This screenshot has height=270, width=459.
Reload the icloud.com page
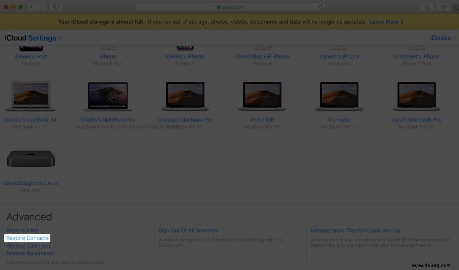[321, 7]
